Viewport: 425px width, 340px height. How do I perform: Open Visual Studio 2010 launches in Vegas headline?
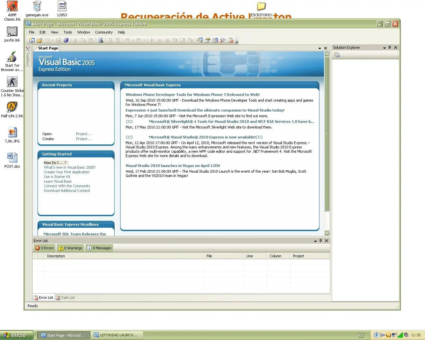[x=173, y=166]
